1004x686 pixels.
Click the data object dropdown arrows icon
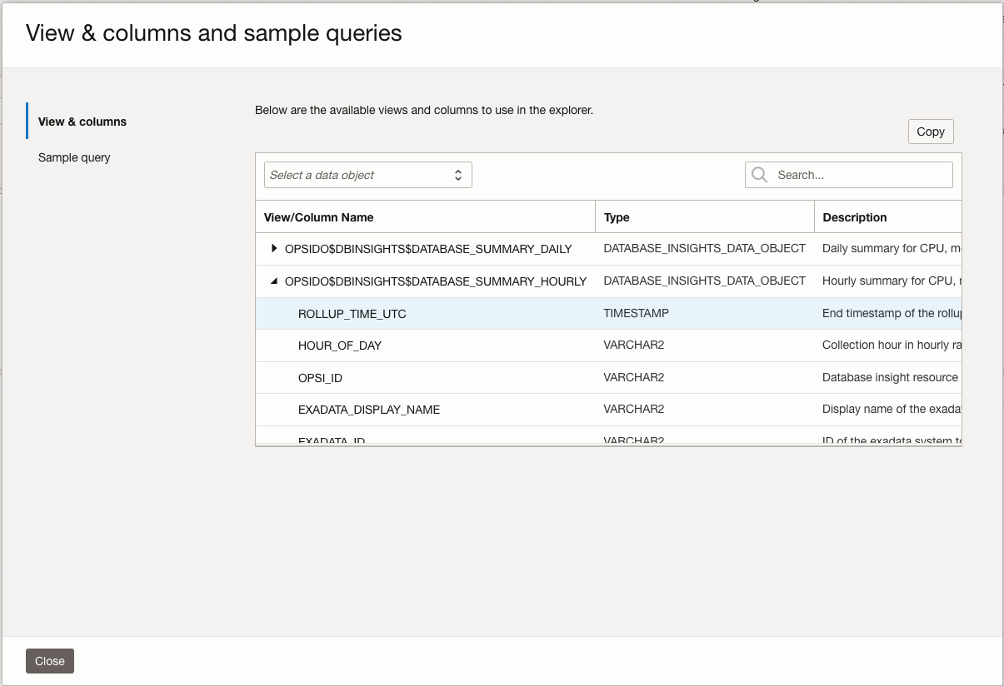457,175
